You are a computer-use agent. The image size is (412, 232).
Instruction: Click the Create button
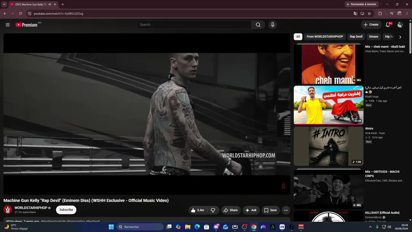point(371,25)
